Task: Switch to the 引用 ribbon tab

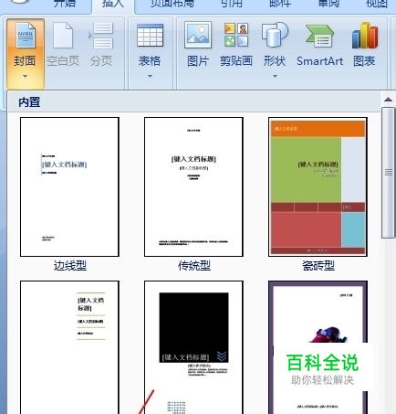Action: pyautogui.click(x=232, y=4)
